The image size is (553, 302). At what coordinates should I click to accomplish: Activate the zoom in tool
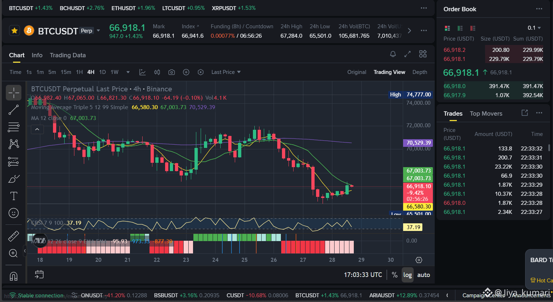(13, 253)
